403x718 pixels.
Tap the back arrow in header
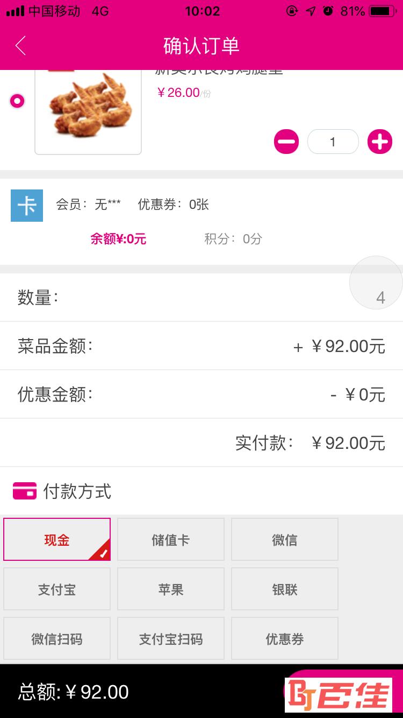tap(20, 46)
